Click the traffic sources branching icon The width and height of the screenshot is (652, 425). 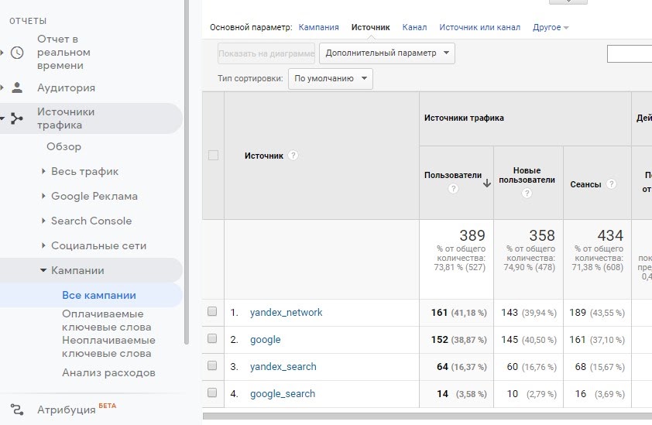17,118
